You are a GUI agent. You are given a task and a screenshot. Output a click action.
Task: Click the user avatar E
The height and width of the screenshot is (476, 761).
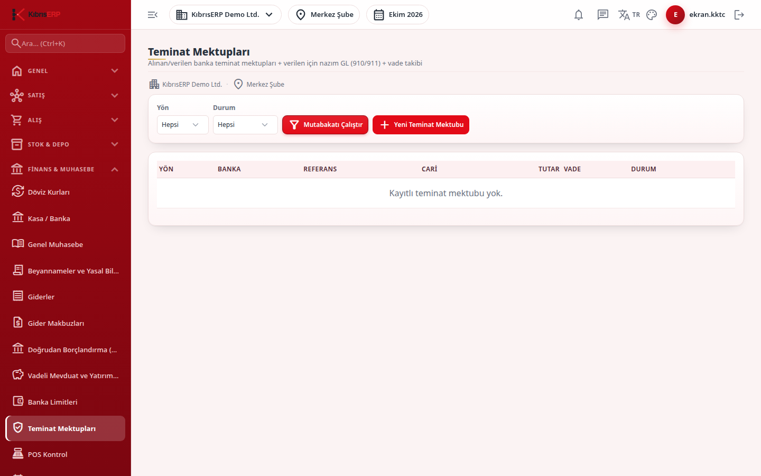pos(675,15)
